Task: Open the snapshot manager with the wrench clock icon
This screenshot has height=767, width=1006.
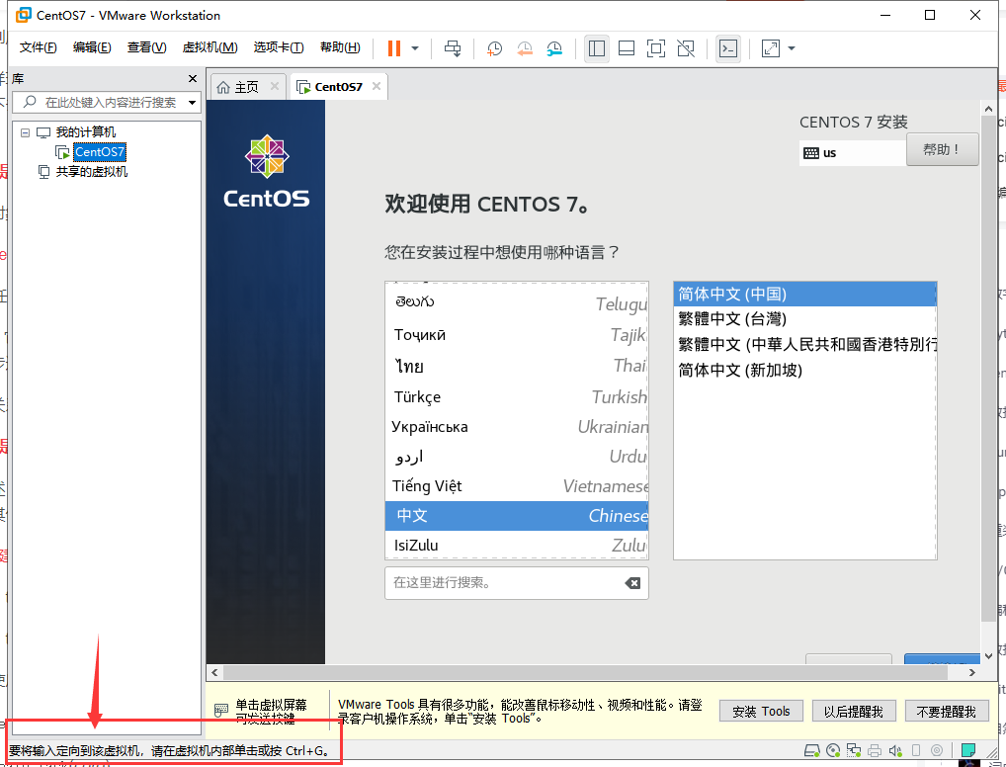Action: tap(554, 48)
